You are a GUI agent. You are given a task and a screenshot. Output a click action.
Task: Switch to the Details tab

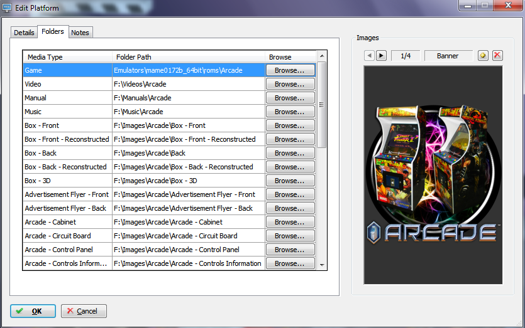pos(24,33)
